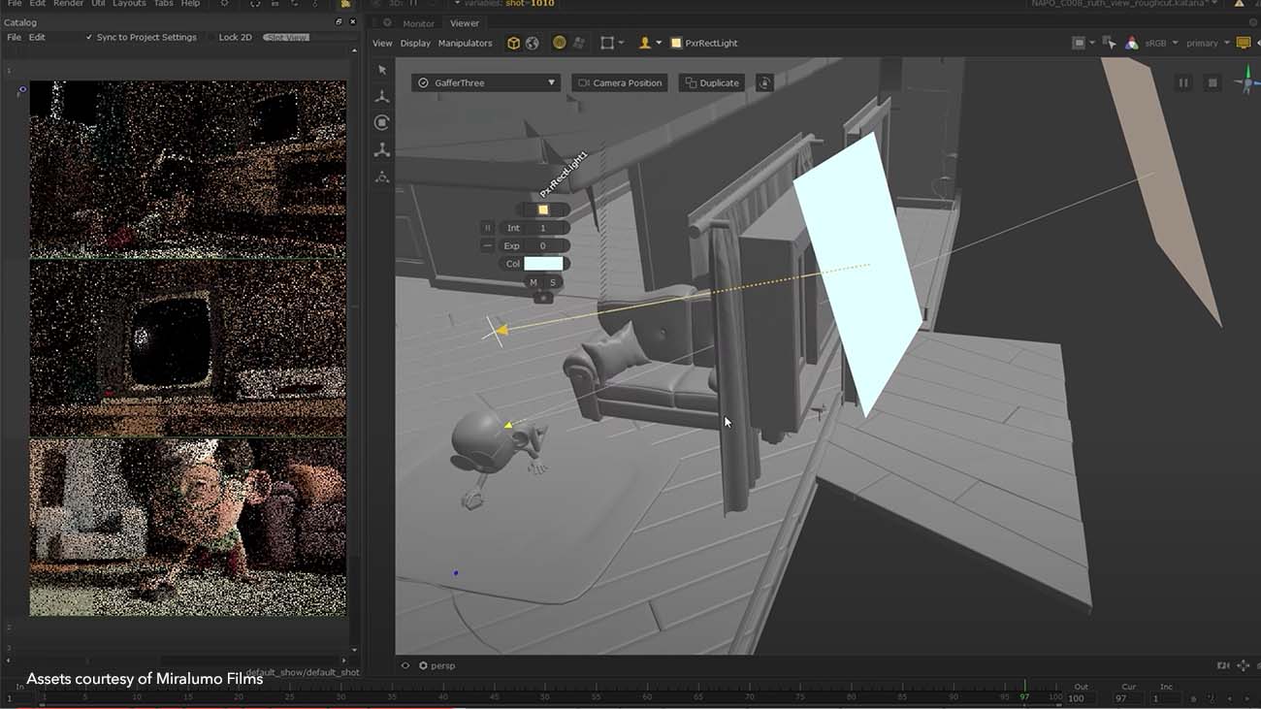Pause the viewer render
This screenshot has height=709, width=1261.
(x=1183, y=83)
